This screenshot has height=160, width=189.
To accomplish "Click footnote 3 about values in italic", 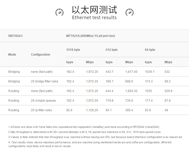I will coord(95,137).
